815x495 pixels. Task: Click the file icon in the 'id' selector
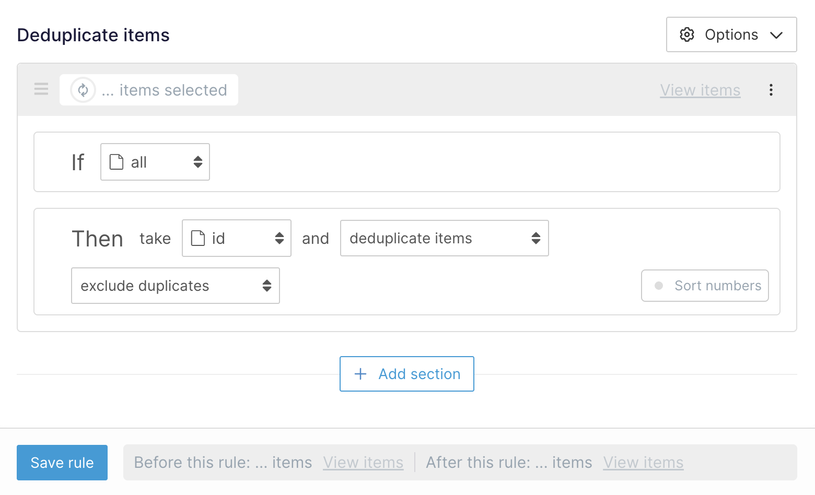[x=198, y=238]
